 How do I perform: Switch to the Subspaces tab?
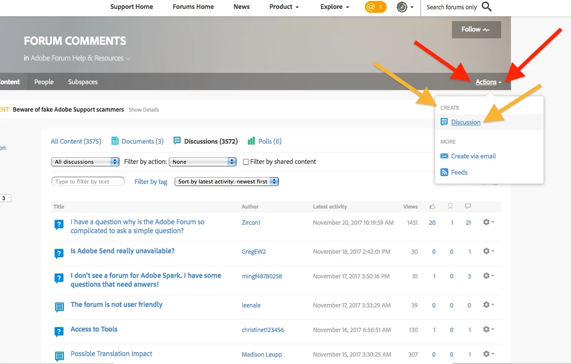(x=83, y=82)
